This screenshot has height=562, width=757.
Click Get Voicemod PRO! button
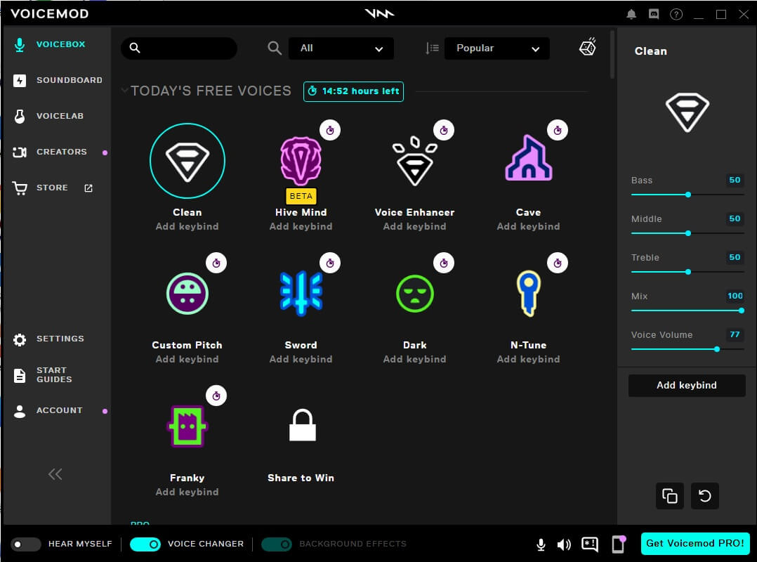coord(695,544)
